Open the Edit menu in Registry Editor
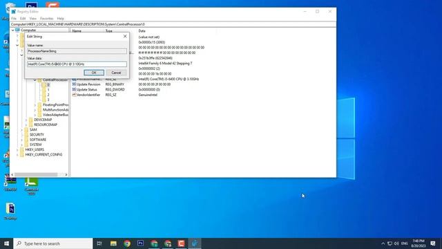Image resolution: width=442 pixels, height=249 pixels. click(x=23, y=19)
